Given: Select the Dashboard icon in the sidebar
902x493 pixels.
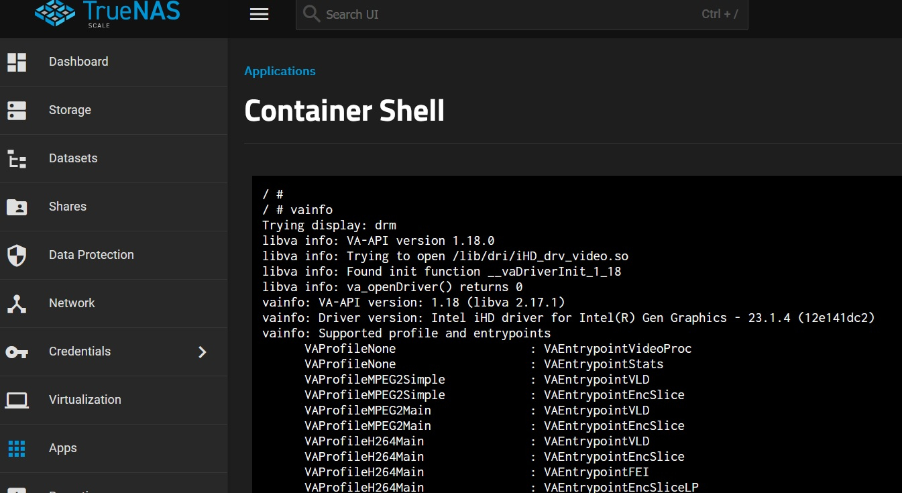Looking at the screenshot, I should pyautogui.click(x=16, y=62).
